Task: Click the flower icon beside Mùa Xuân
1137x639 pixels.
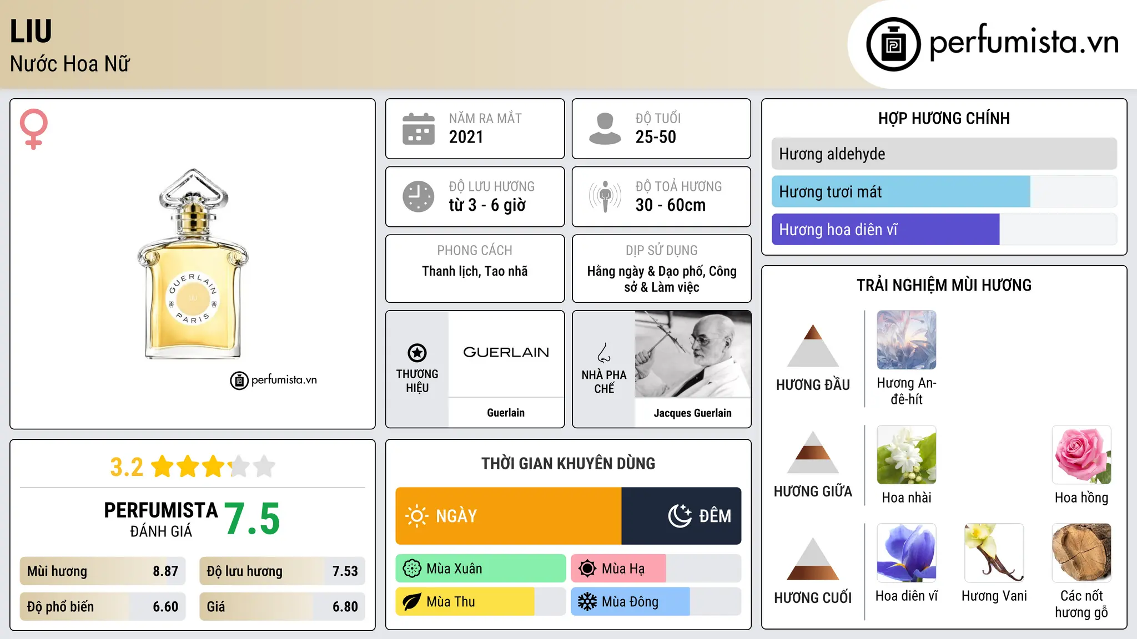Action: pyautogui.click(x=412, y=569)
